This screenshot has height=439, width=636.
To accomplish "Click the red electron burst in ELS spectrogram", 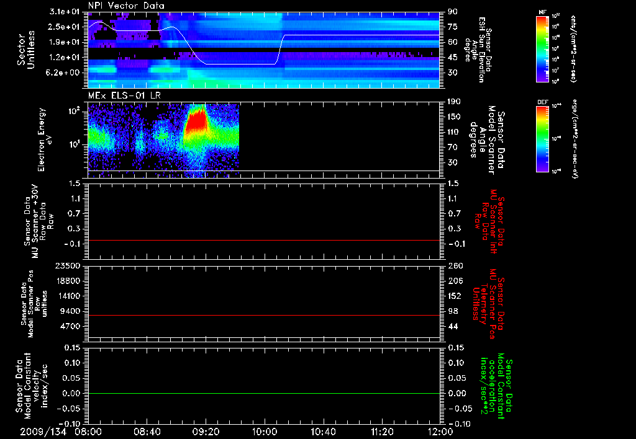I will (196, 121).
